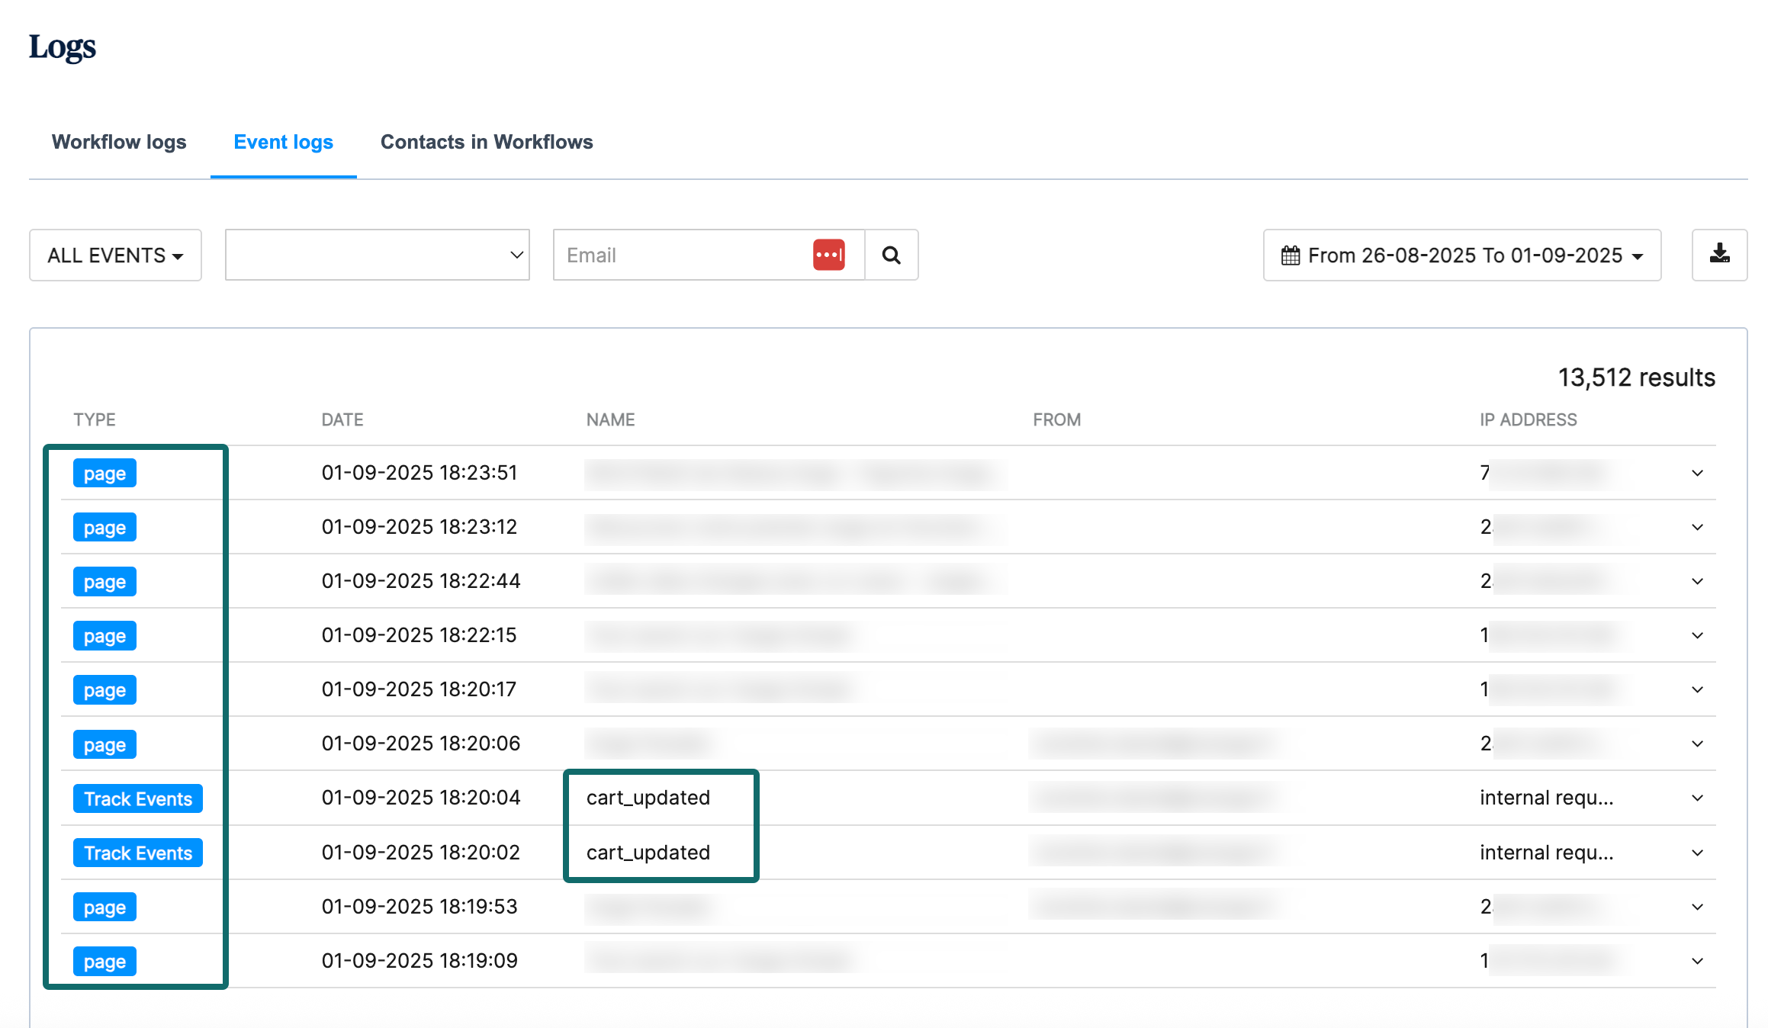Expand the first log row at 18:23:51
The height and width of the screenshot is (1028, 1768).
coord(1696,473)
